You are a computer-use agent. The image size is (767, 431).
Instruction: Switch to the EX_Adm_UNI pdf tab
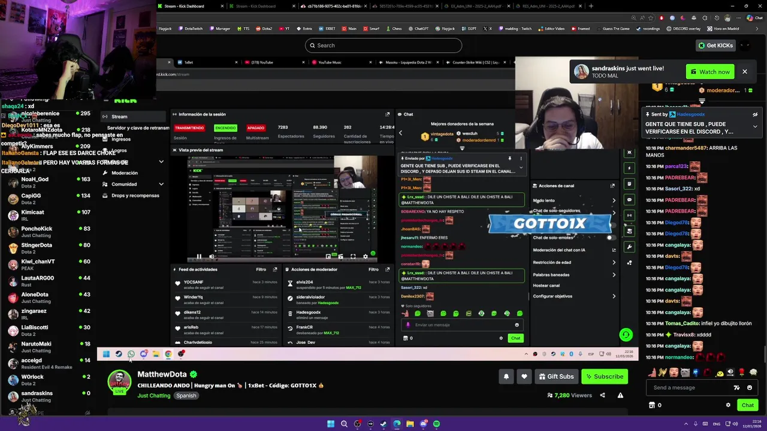(477, 6)
